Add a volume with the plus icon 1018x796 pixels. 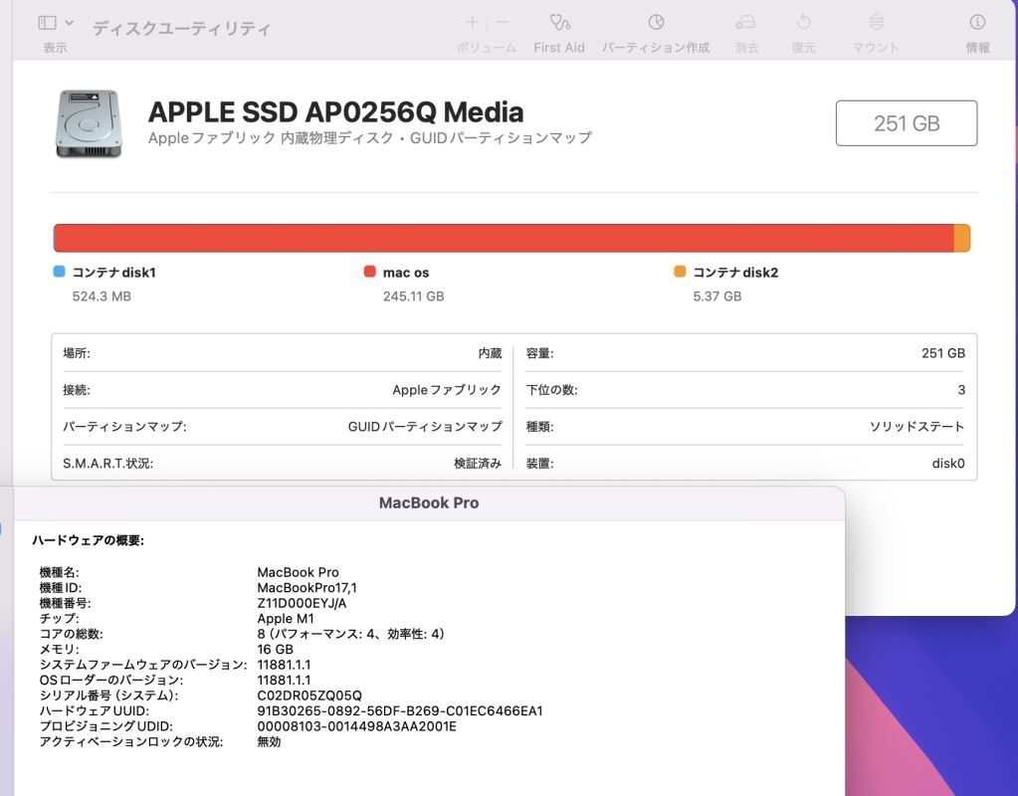pyautogui.click(x=472, y=22)
